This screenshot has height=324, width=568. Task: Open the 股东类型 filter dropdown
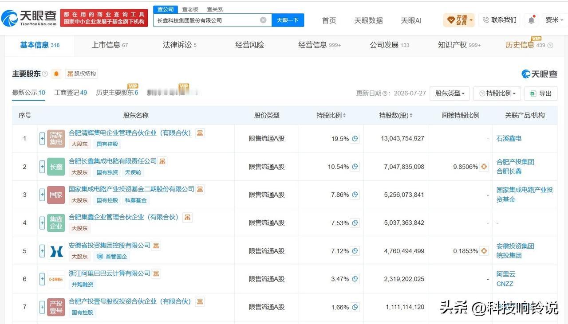450,94
